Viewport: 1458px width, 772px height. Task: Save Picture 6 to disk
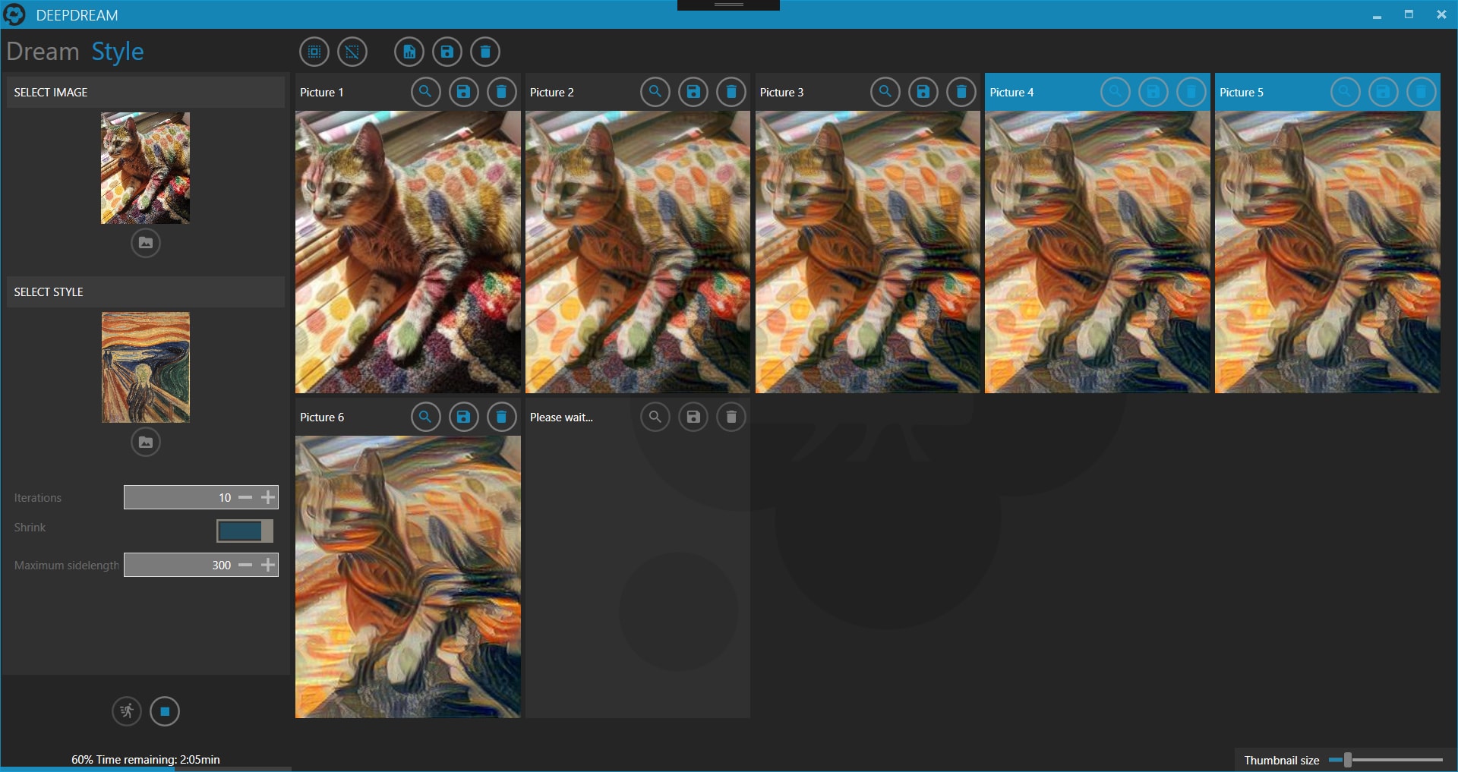pos(463,417)
